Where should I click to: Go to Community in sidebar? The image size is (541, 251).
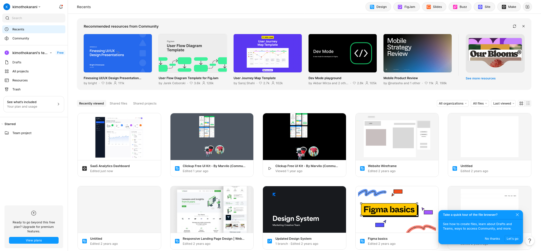click(34, 38)
